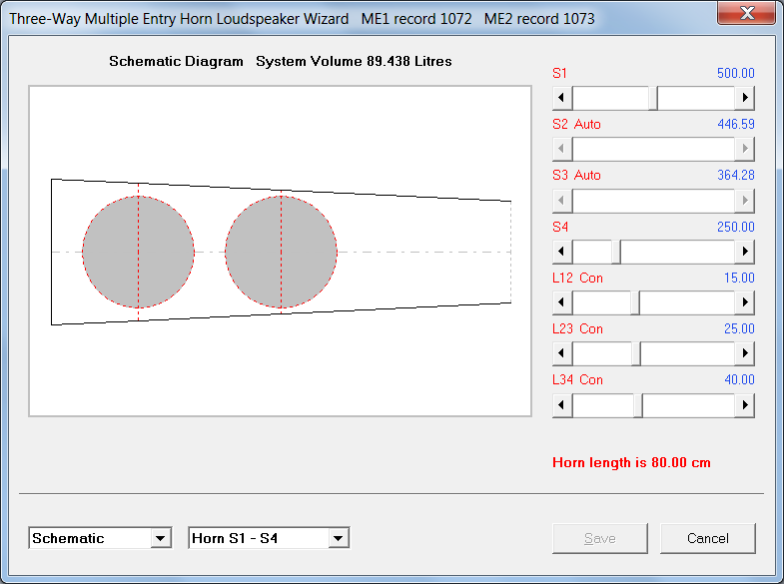Click the L12 Con slider thumb

point(635,302)
